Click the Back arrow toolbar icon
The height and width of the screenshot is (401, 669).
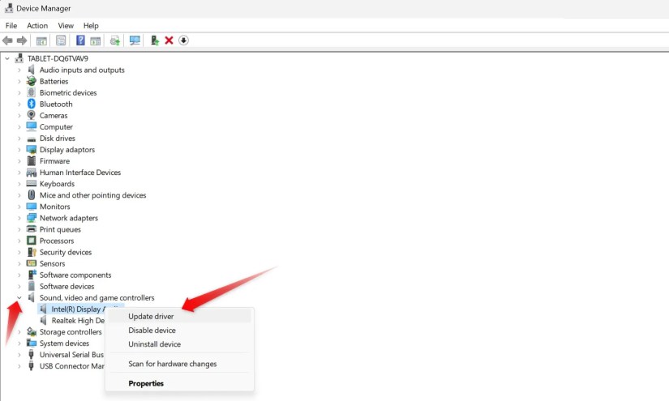point(7,41)
